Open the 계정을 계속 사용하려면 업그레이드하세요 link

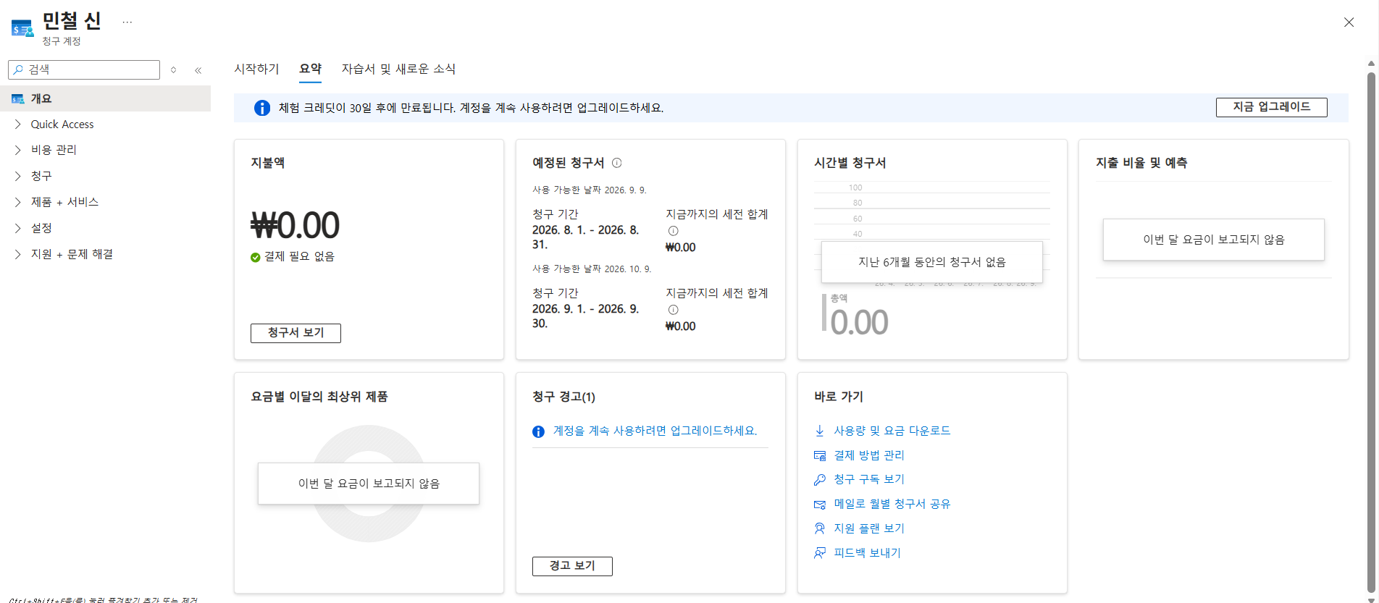click(x=655, y=431)
